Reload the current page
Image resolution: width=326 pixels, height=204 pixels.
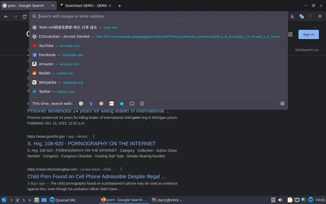(x=24, y=16)
